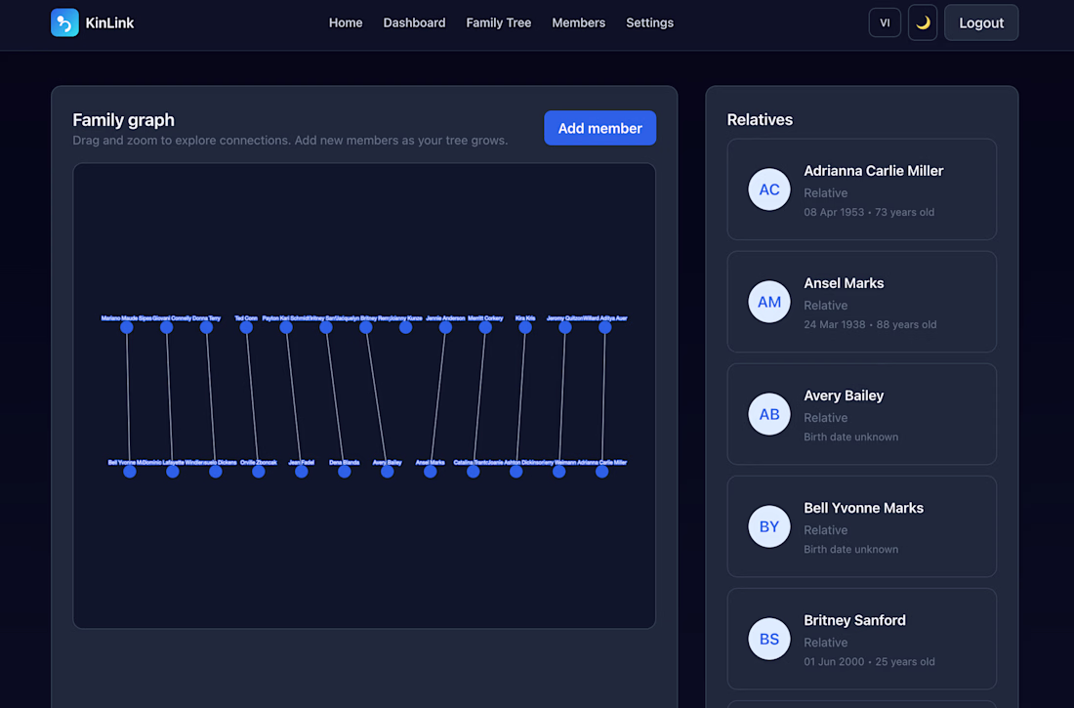Screen dimensions: 1074x708
Task: Open Avery Bailey name in Relatives list
Action: tap(844, 396)
